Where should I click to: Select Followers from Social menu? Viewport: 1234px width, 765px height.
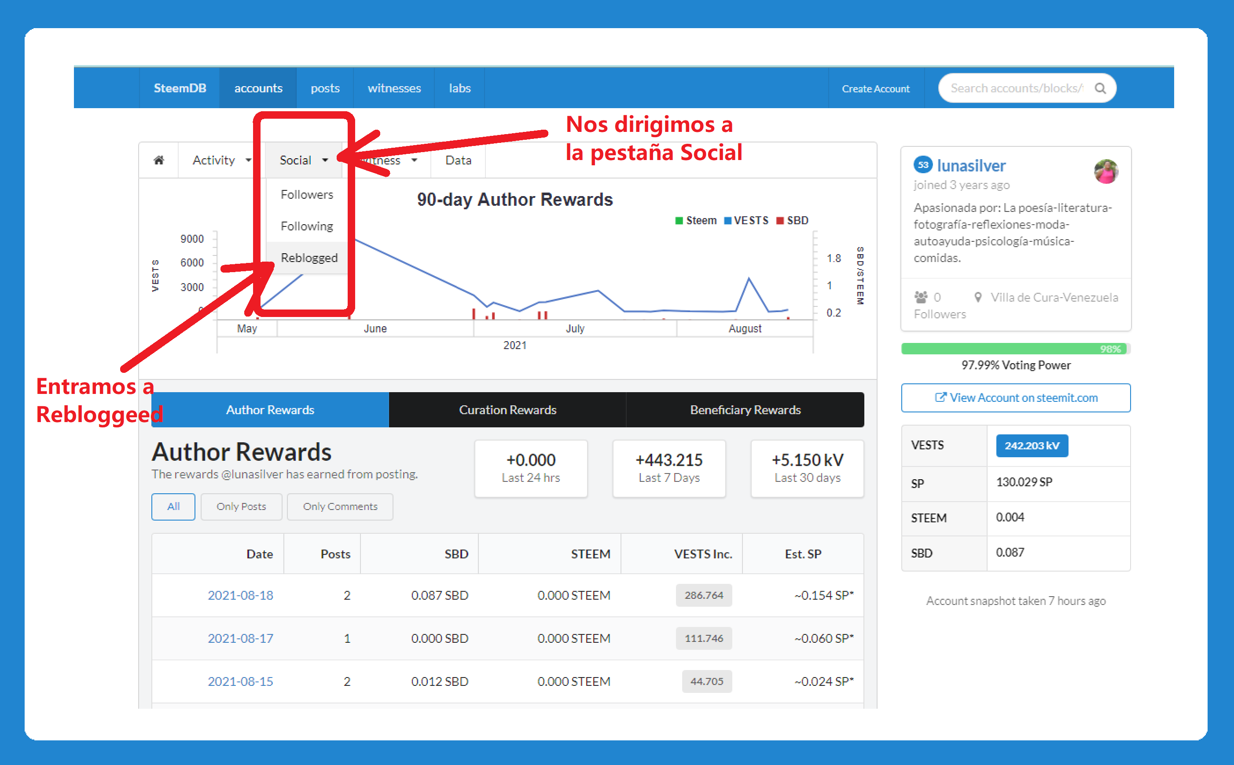[306, 195]
